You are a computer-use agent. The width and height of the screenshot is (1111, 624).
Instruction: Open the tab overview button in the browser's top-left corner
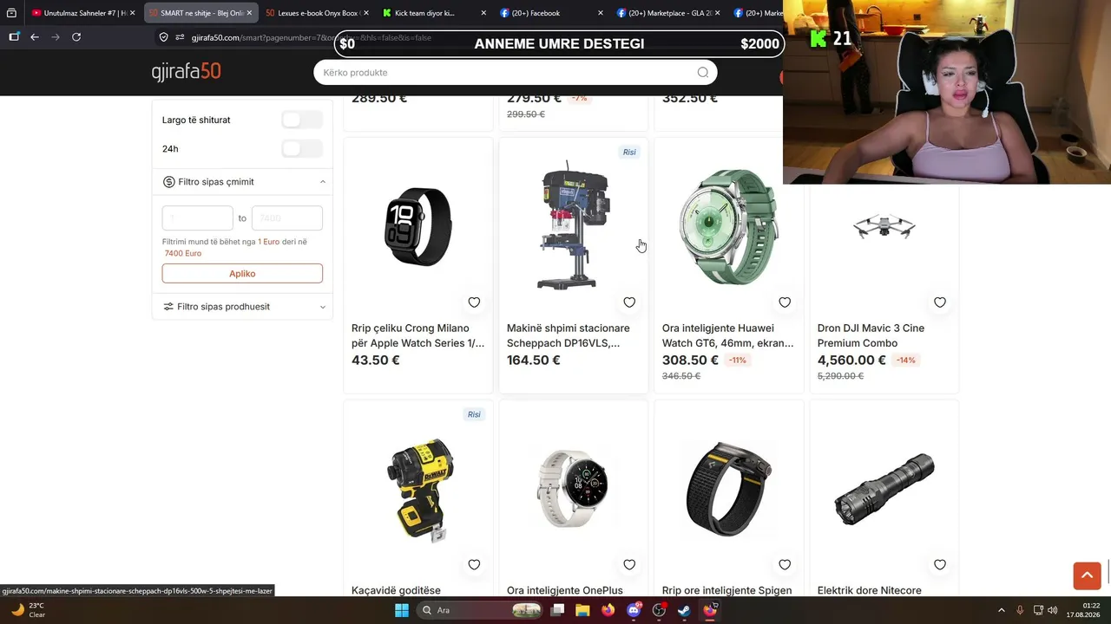pyautogui.click(x=11, y=13)
